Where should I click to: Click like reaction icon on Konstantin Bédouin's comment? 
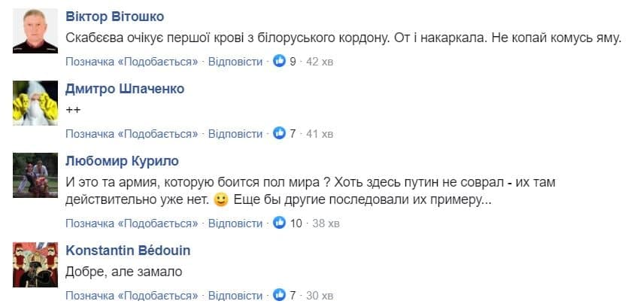point(279,294)
